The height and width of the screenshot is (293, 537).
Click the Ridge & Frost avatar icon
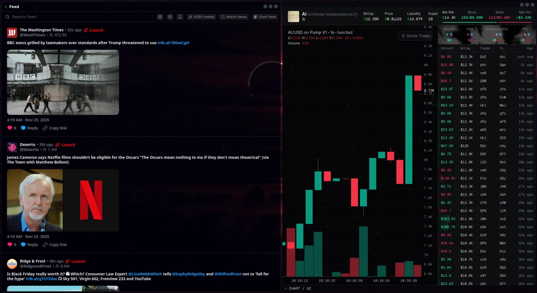point(12,264)
